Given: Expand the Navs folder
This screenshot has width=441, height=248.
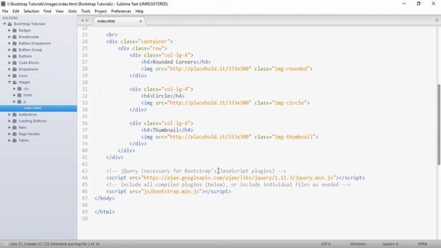Looking at the screenshot, I should [10, 127].
